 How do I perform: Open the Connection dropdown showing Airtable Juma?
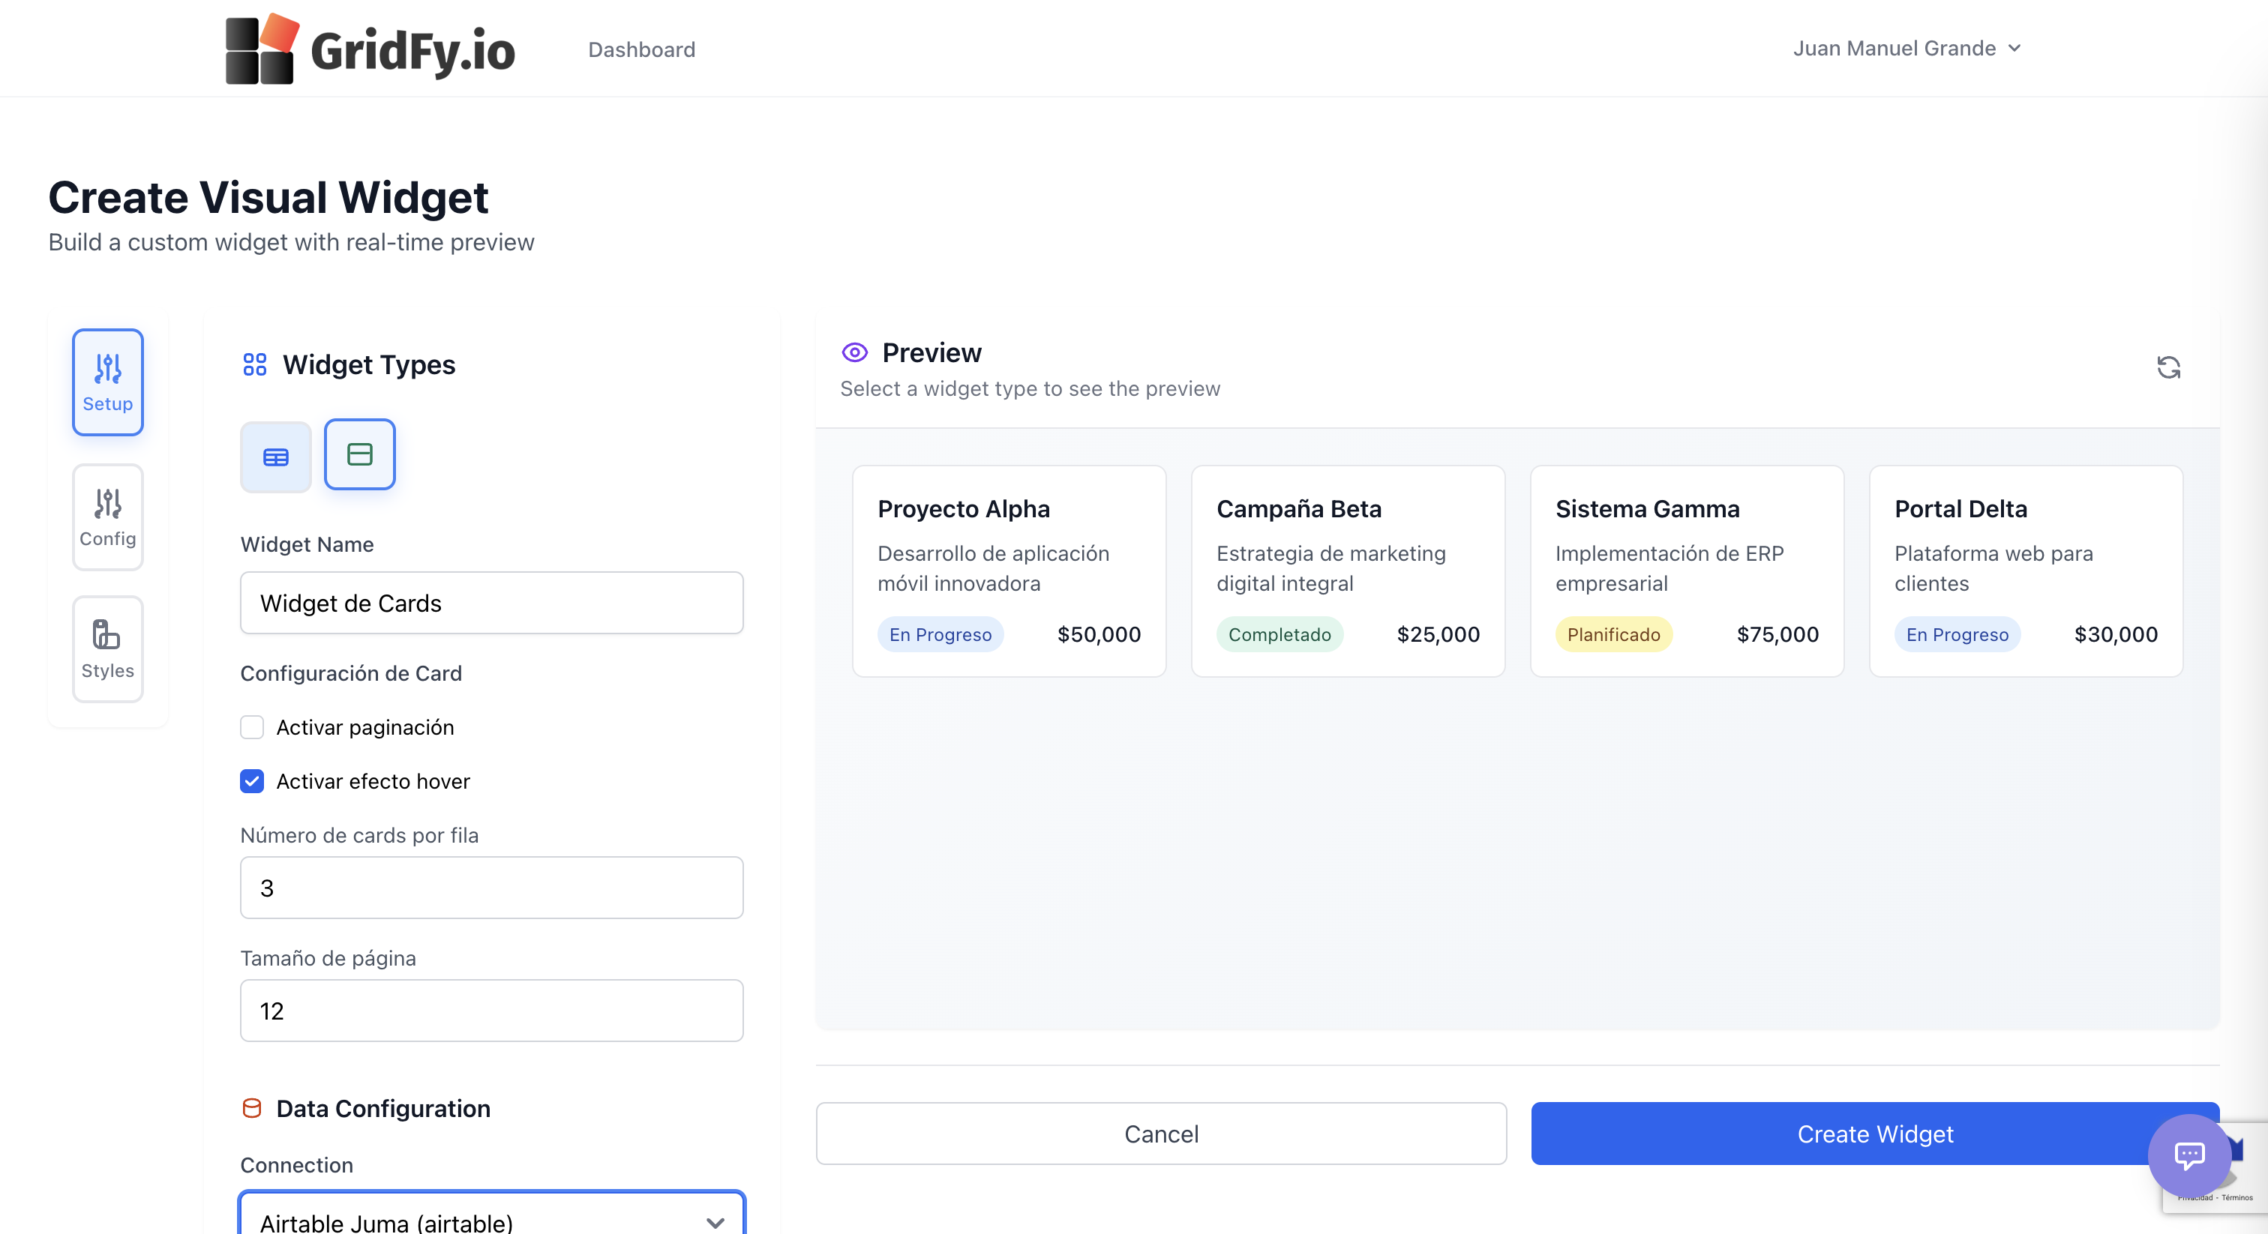[491, 1223]
